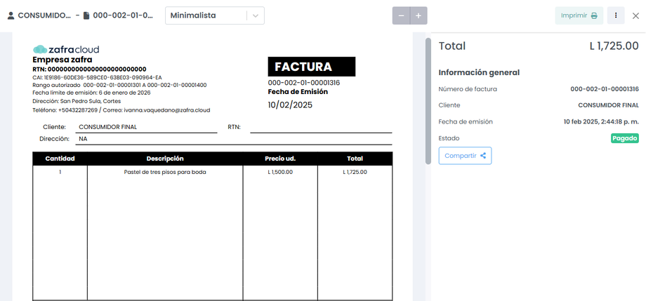646x301 pixels.
Task: Expand template list via chevron arrow
Action: pos(256,15)
